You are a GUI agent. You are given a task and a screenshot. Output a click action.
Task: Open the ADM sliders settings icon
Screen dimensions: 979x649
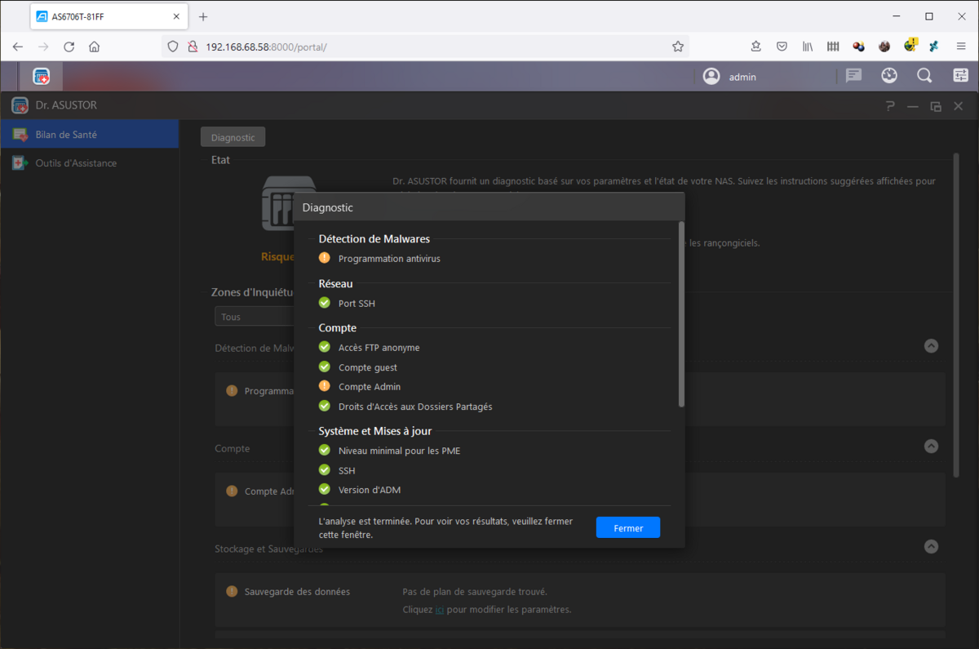[x=960, y=76]
